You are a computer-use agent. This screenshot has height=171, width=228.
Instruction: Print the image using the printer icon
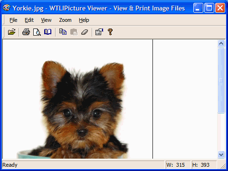tap(26, 32)
